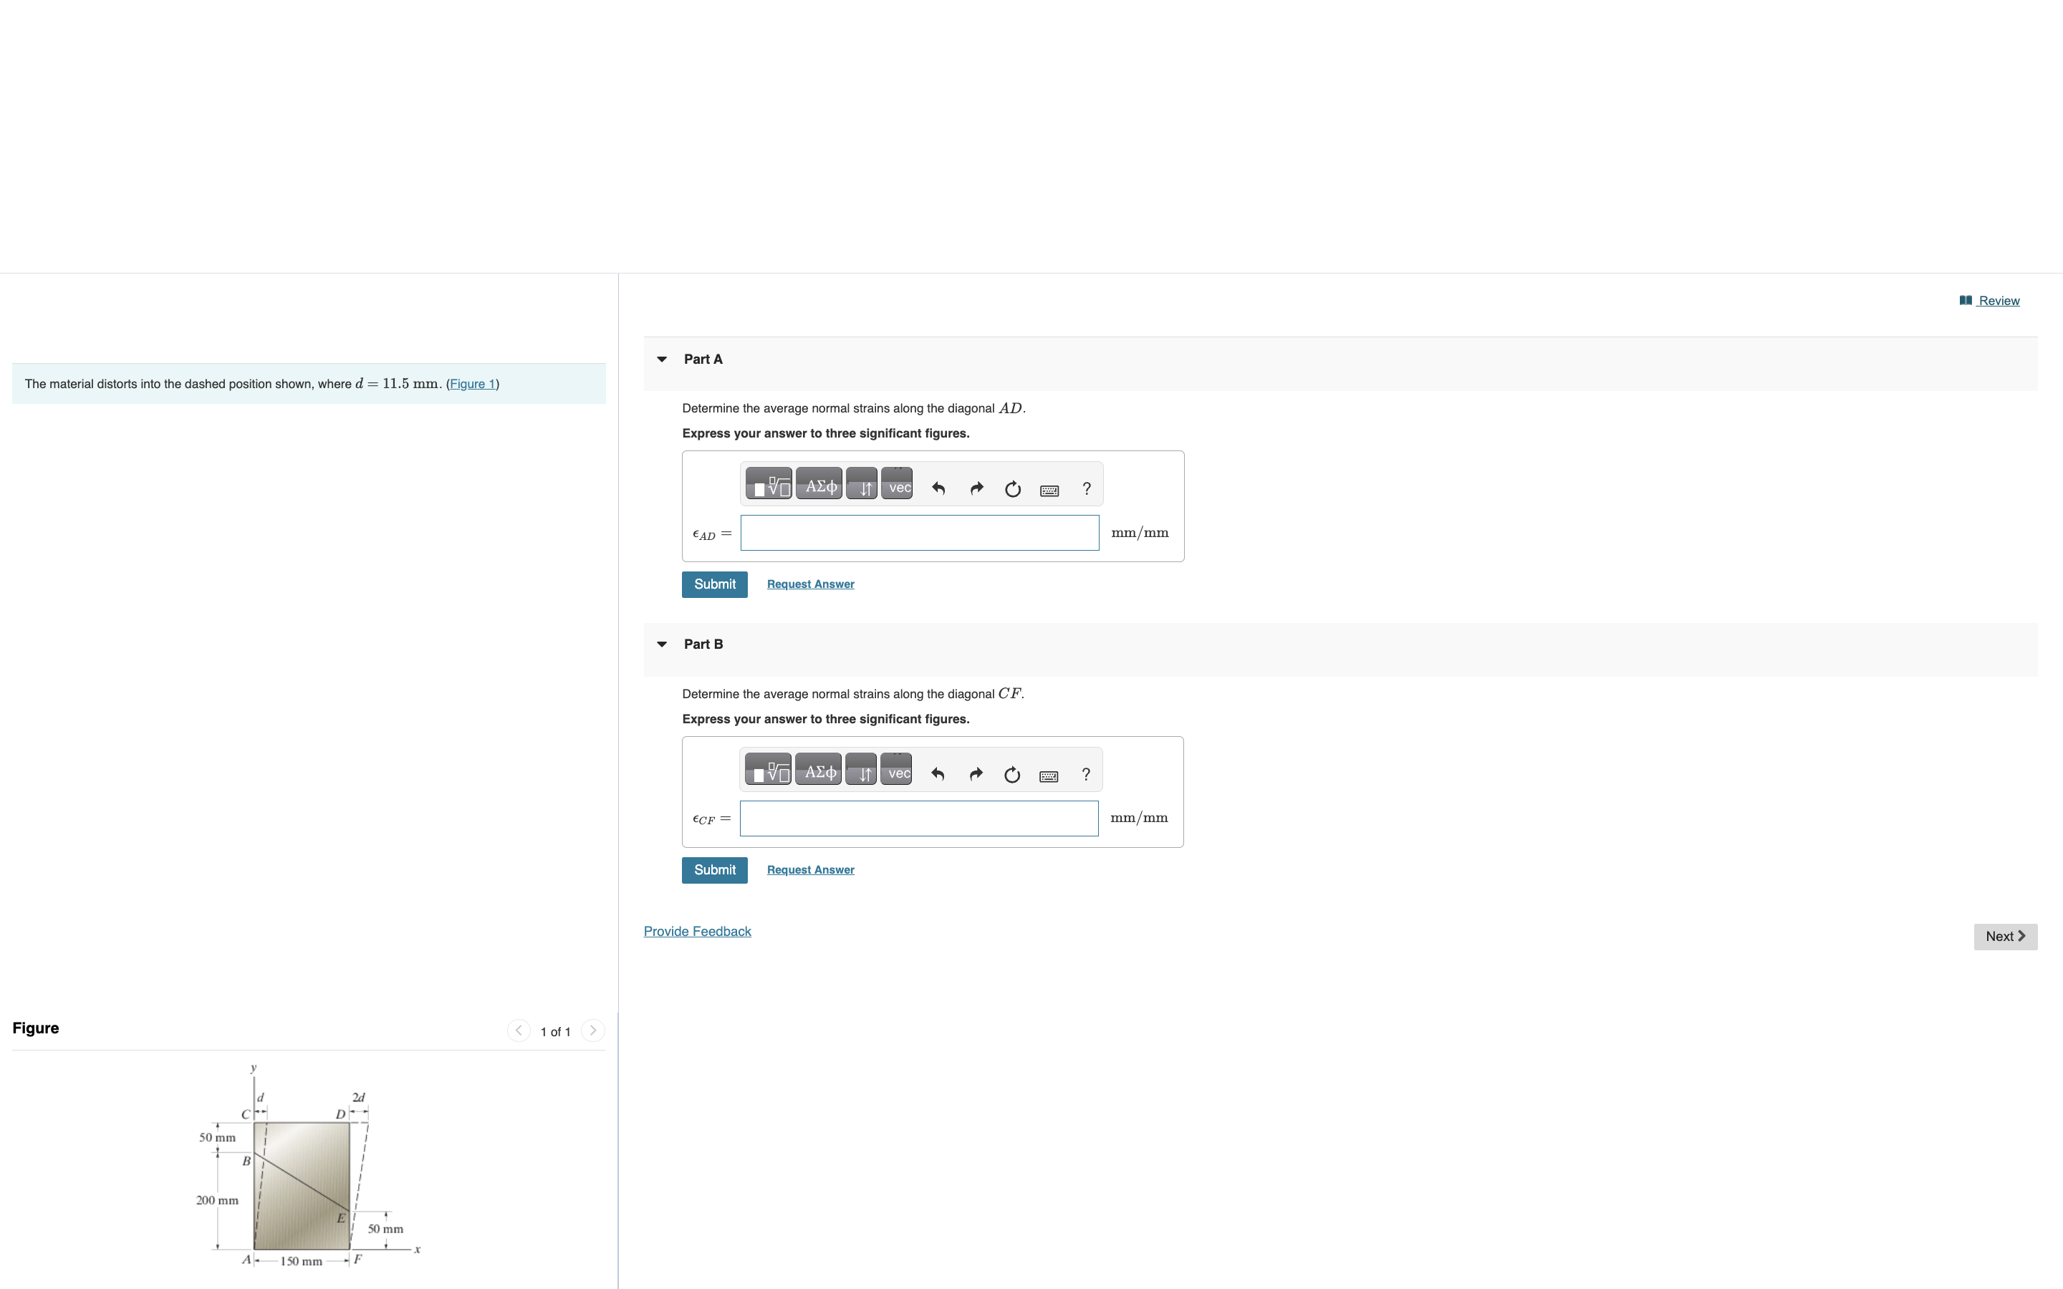Click the Part A math templates icon
This screenshot has height=1289, width=2063.
(x=768, y=487)
